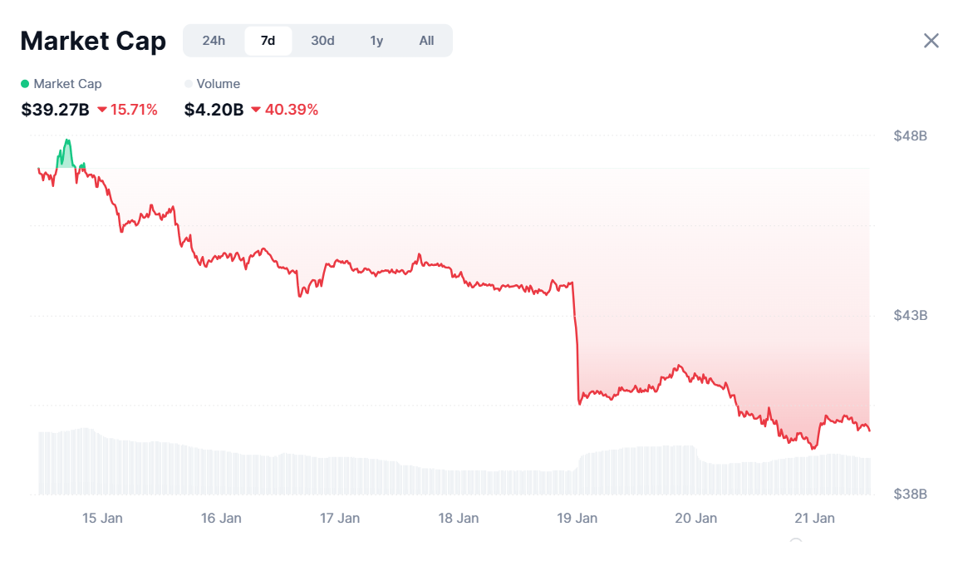
Task: Click the red 15.71% change indicator
Action: [129, 109]
